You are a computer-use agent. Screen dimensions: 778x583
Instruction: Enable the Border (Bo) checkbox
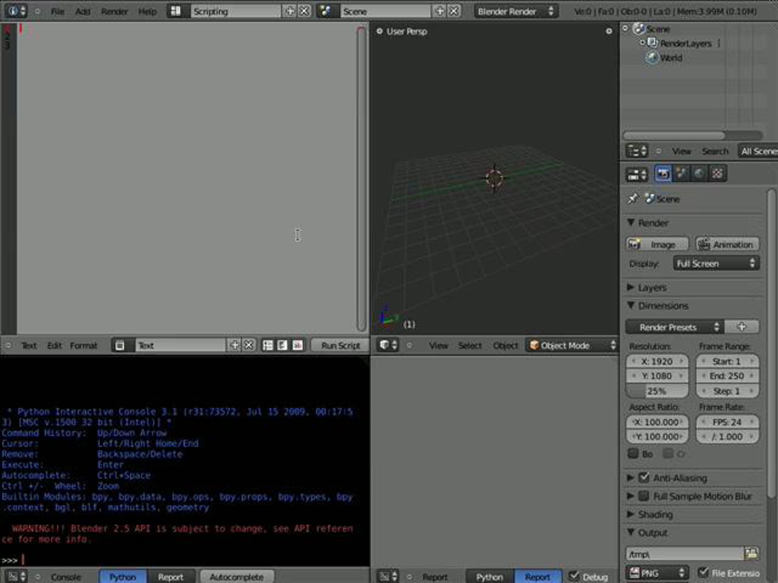pyautogui.click(x=633, y=454)
